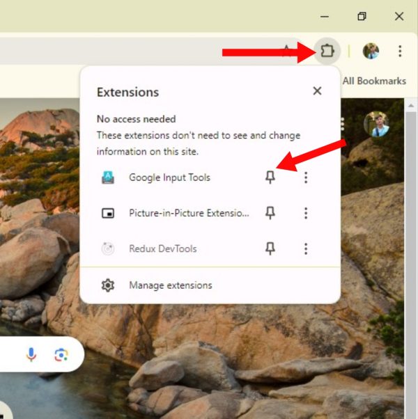Open more actions for Picture-in-Picture Extension

coord(306,213)
